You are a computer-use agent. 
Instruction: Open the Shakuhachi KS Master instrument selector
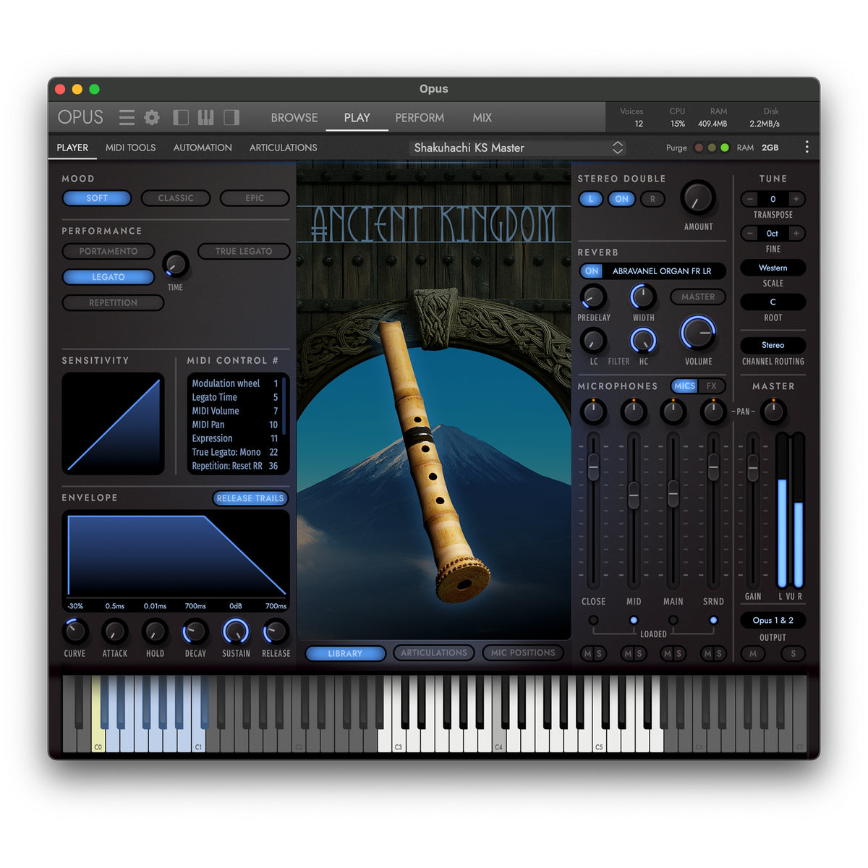coord(518,148)
